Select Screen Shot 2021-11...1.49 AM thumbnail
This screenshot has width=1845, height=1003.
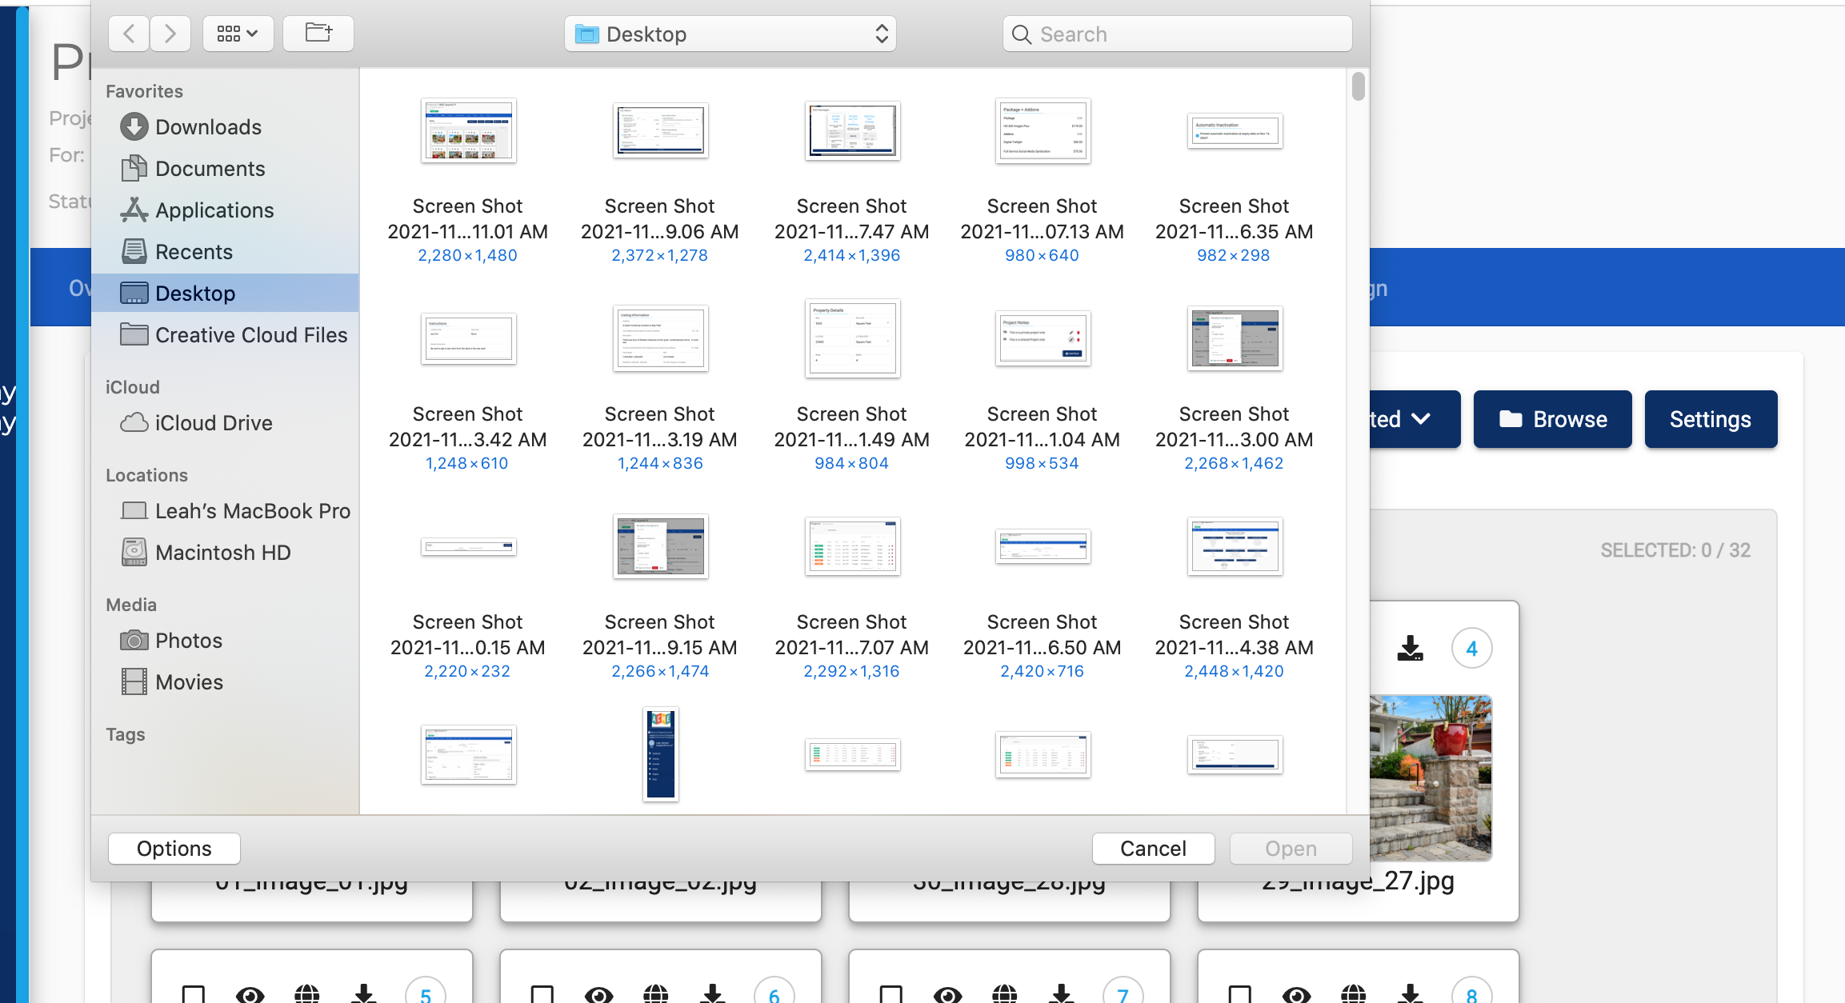tap(853, 338)
